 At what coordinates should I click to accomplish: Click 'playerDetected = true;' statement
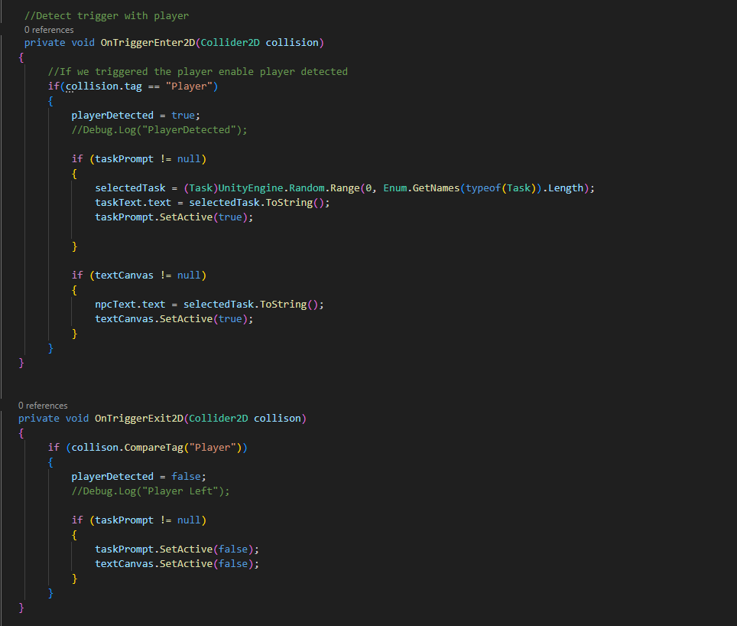pyautogui.click(x=136, y=116)
